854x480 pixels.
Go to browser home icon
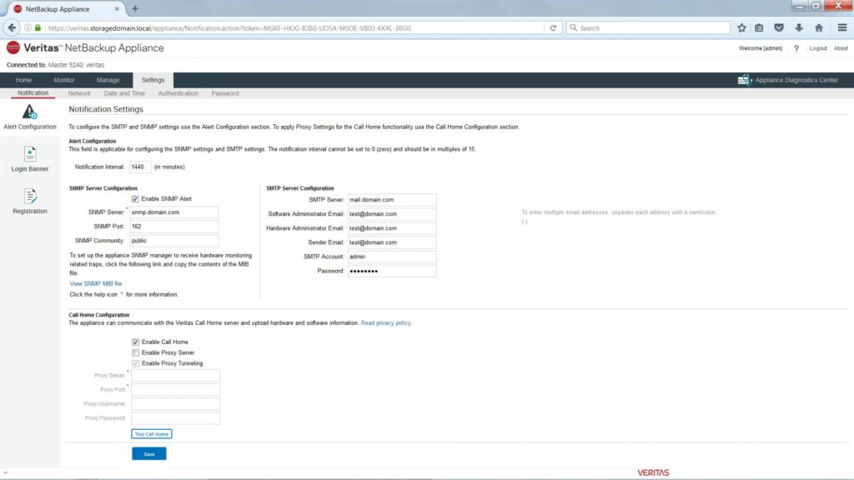pyautogui.click(x=819, y=27)
